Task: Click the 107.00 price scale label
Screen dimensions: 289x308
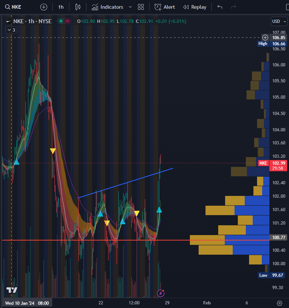Action: pos(278,32)
